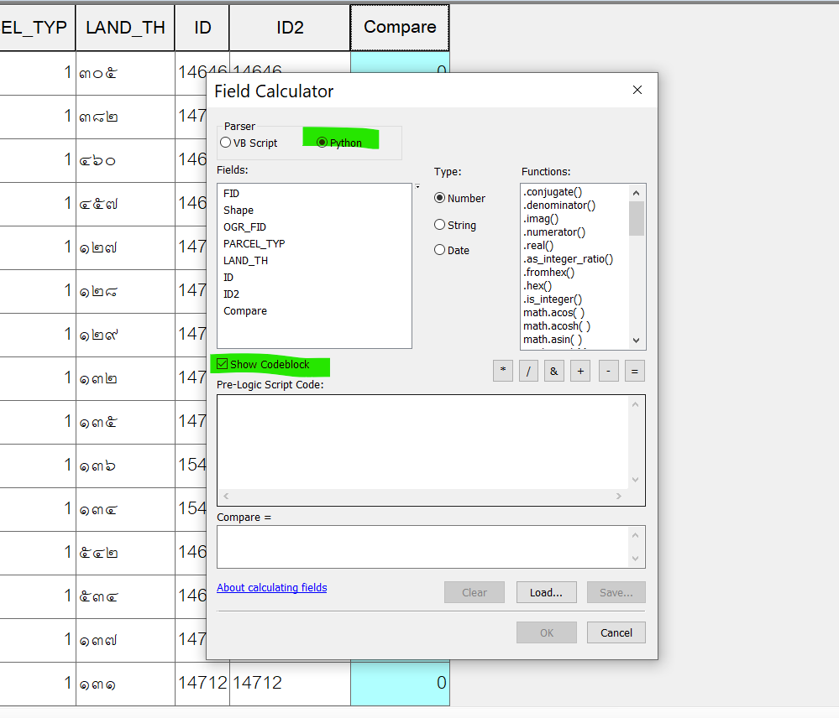Click the multiply (*) operator button
This screenshot has width=839, height=718.
pyautogui.click(x=503, y=371)
